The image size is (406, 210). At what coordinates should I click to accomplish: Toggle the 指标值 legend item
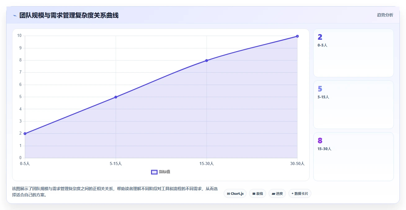[161, 172]
